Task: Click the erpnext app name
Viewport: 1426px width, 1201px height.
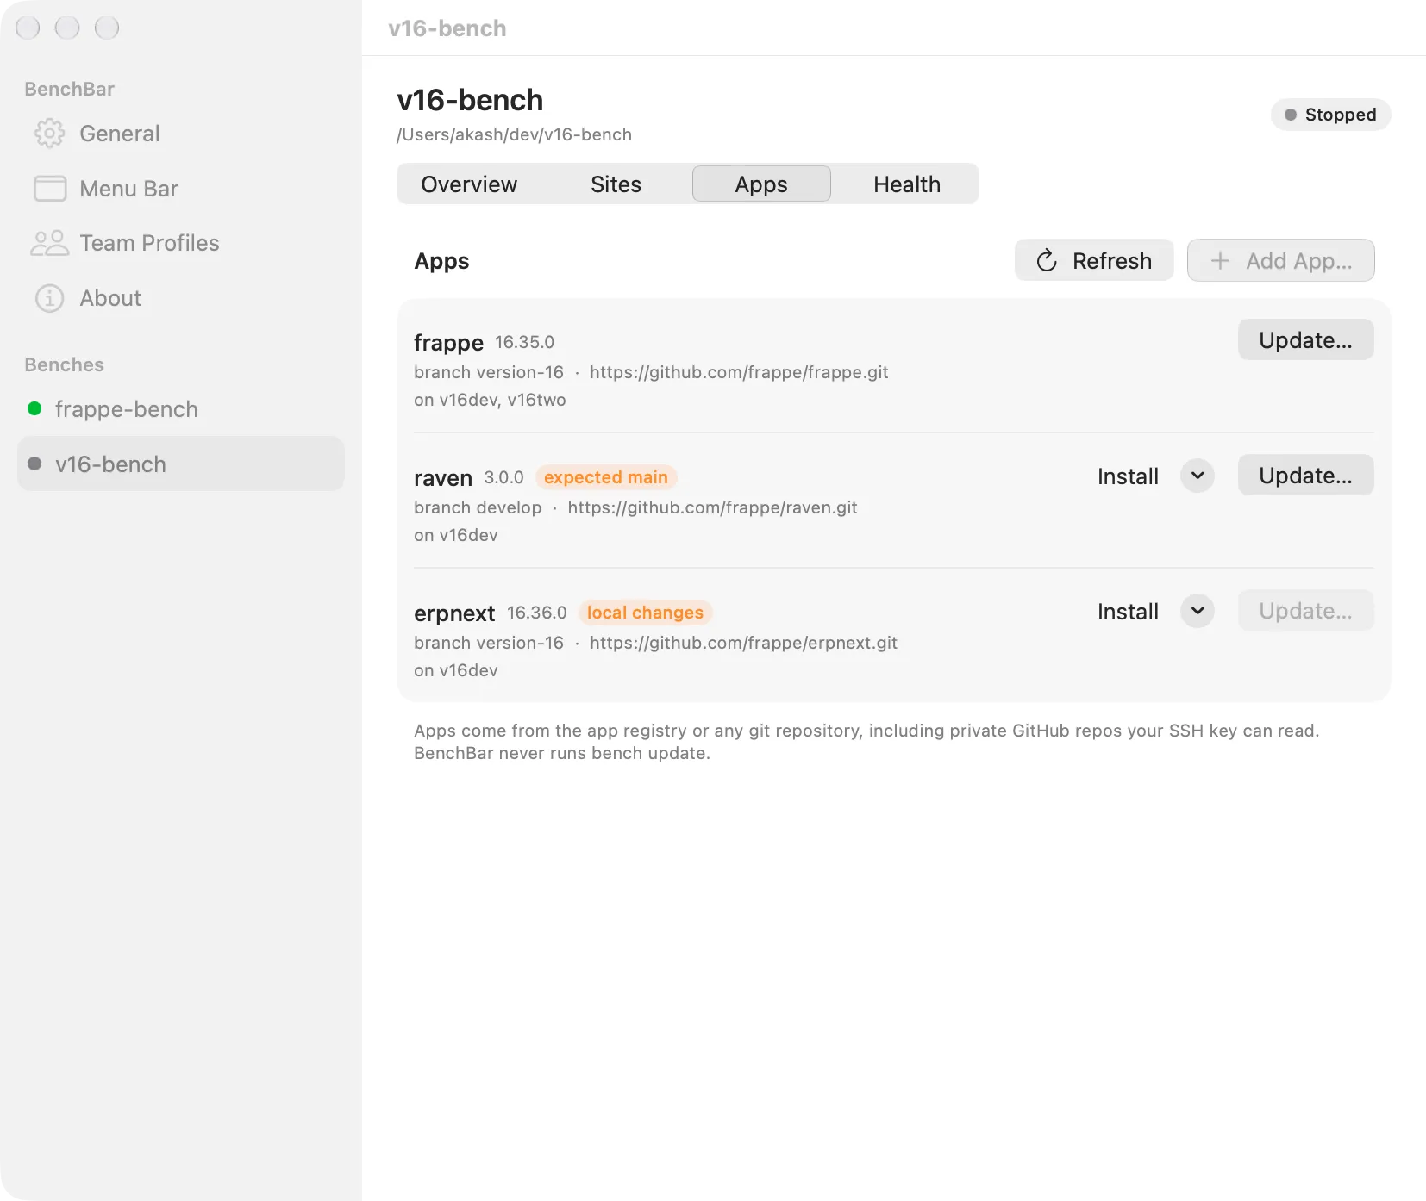Action: (x=454, y=613)
